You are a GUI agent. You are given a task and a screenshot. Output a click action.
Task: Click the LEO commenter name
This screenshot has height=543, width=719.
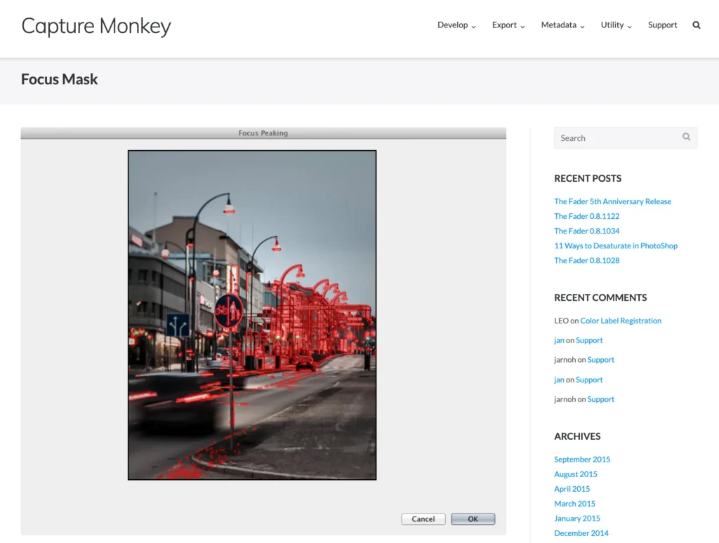[x=561, y=321]
